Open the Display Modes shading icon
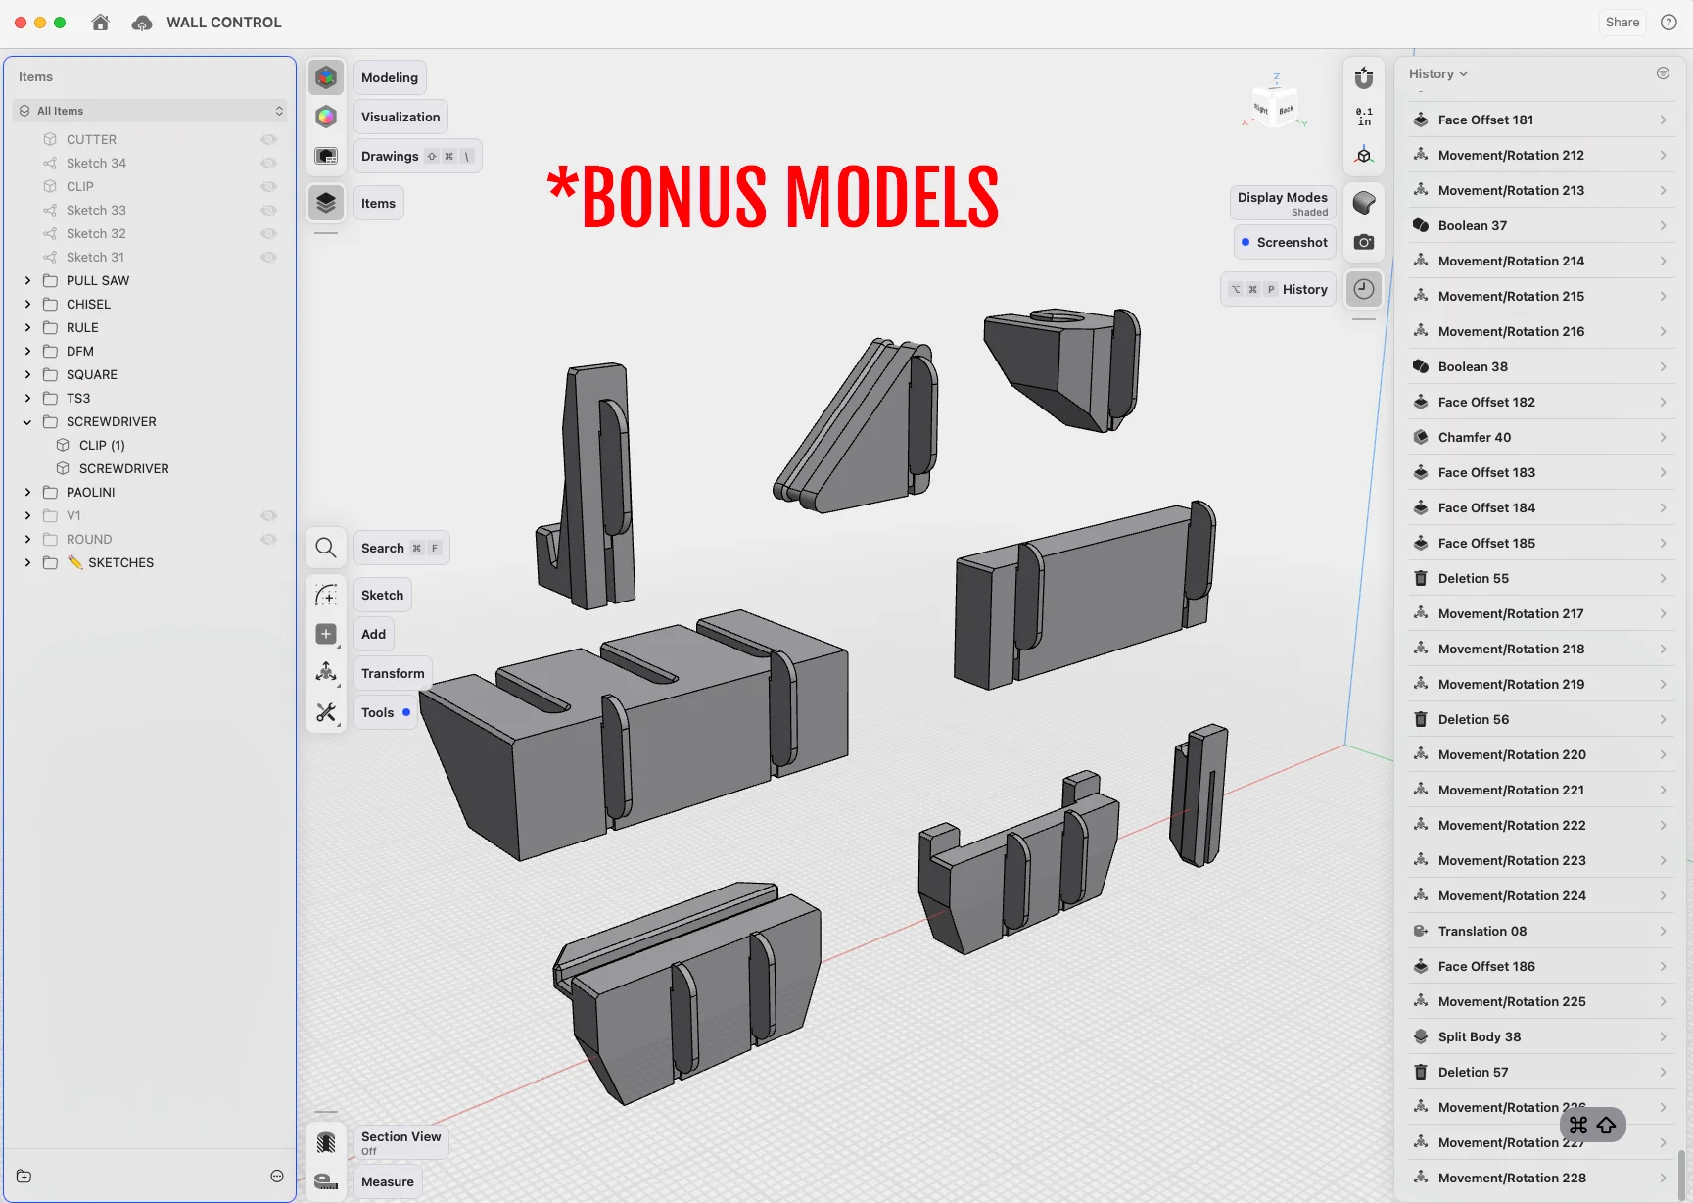The image size is (1693, 1203). coord(1364,203)
